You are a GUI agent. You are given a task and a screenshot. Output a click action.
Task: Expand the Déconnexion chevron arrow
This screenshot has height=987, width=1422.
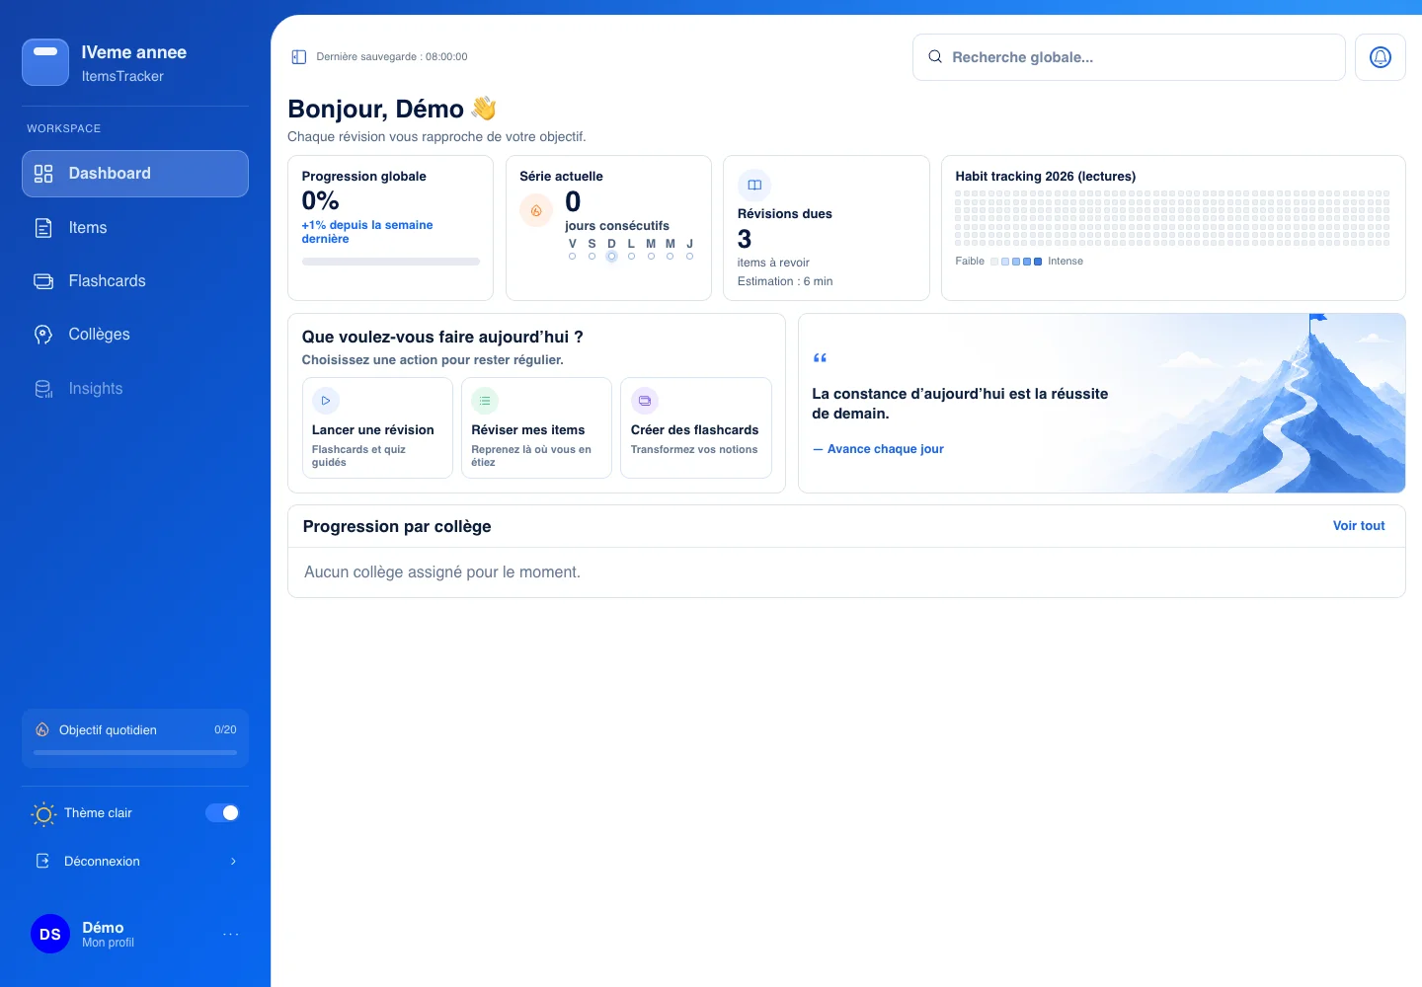tap(233, 862)
